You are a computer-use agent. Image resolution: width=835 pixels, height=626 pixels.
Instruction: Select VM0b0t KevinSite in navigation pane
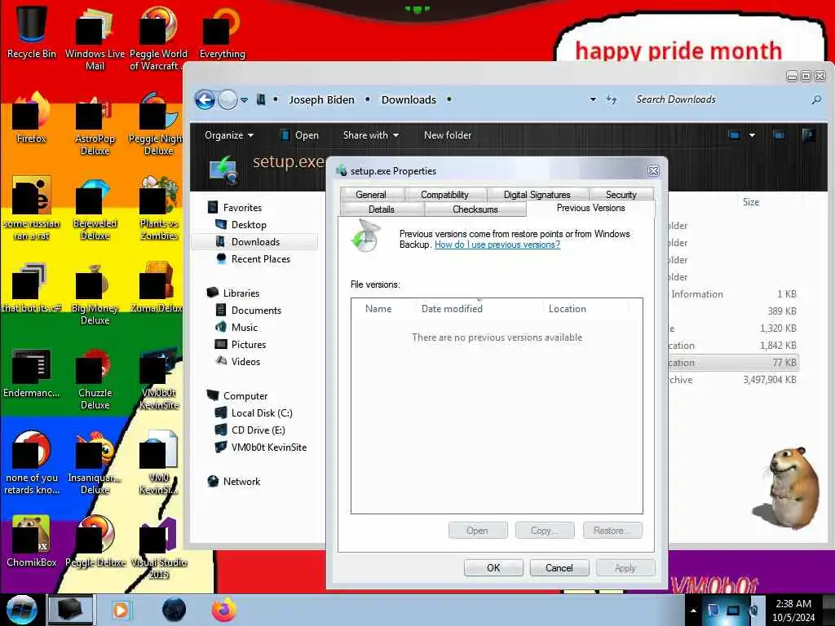click(x=268, y=447)
